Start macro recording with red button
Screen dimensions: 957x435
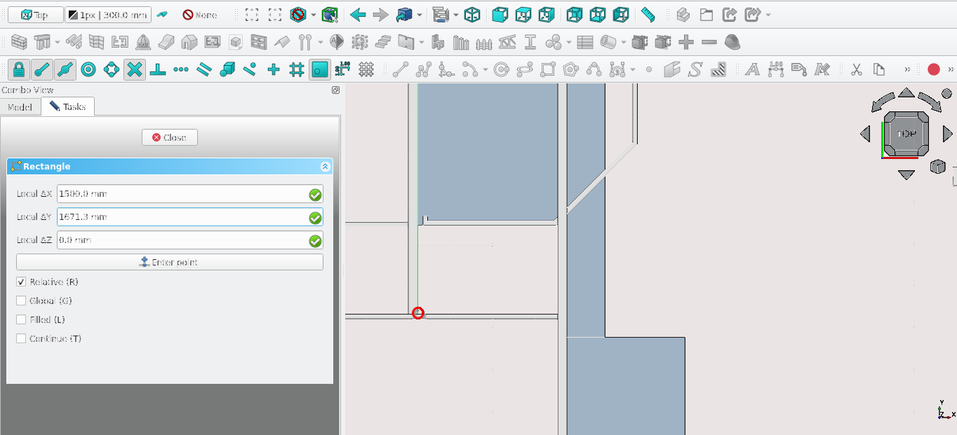[x=933, y=69]
